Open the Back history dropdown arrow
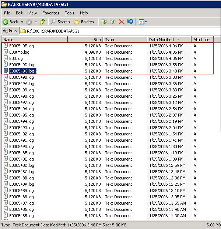Viewport: 221px width, 229px height. pos(22,22)
